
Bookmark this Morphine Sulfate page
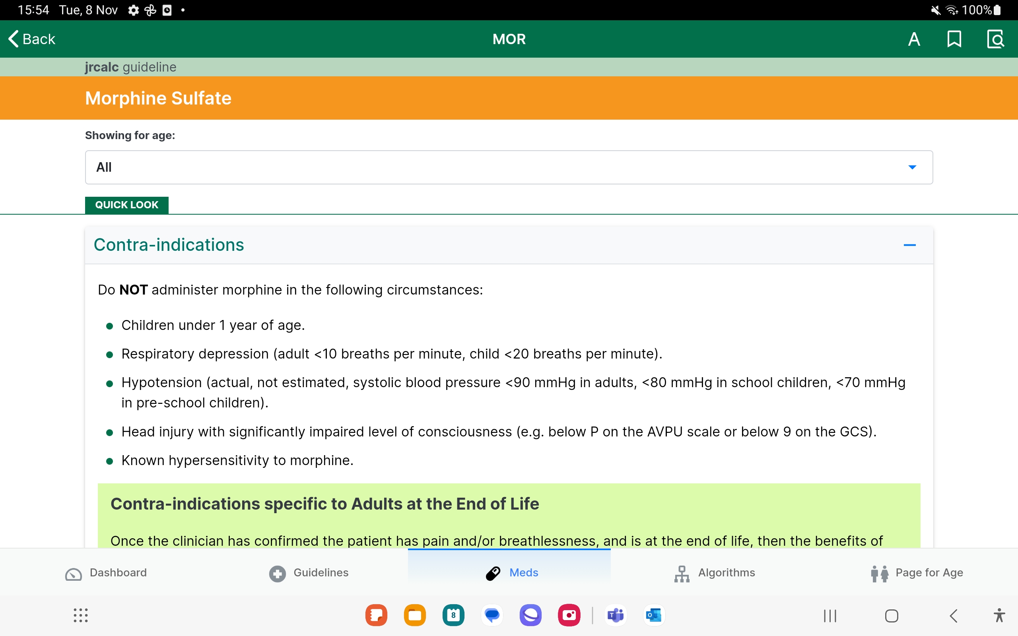pos(954,39)
